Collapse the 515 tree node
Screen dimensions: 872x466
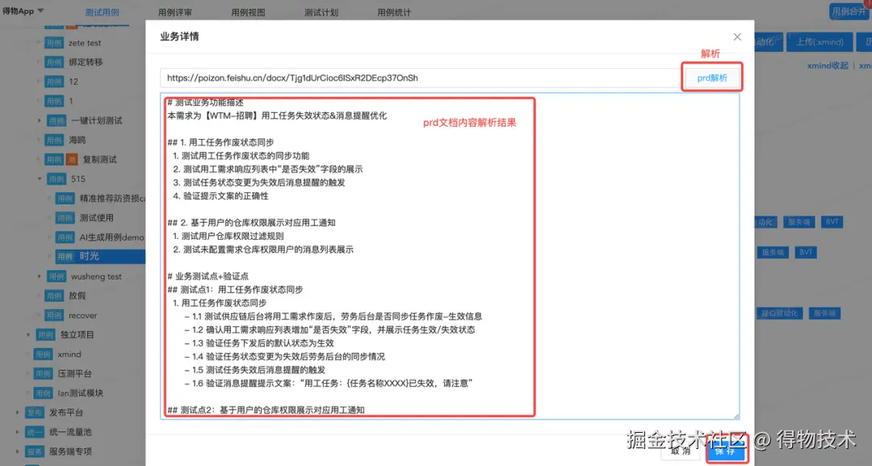(40, 179)
